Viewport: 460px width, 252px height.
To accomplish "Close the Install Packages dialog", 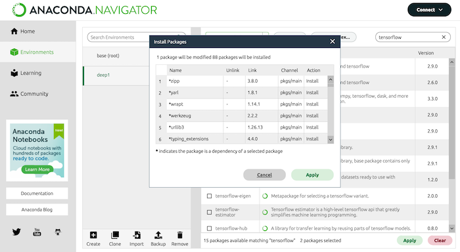I will [x=333, y=41].
